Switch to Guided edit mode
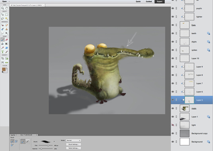The height and width of the screenshot is (151, 213). tap(149, 2)
